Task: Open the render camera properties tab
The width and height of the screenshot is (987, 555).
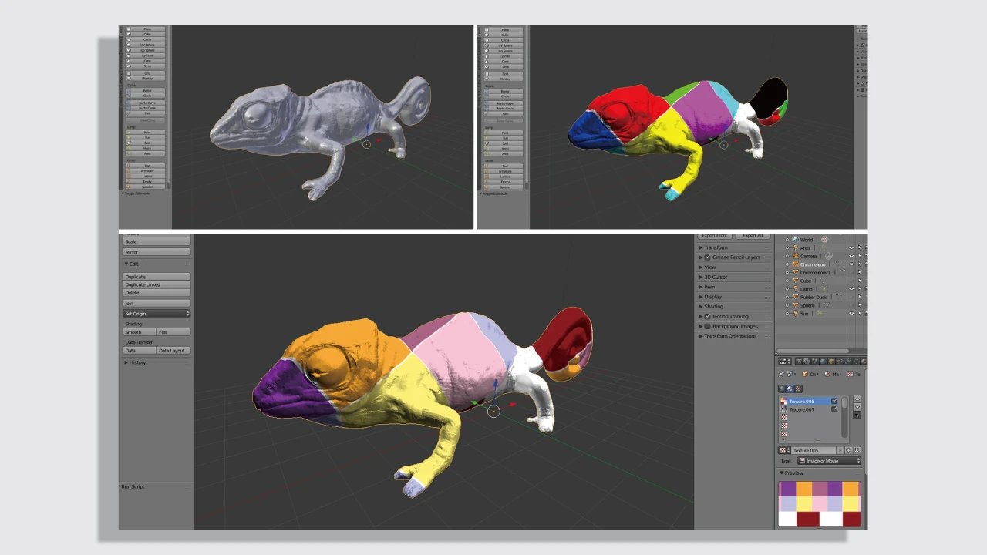Action: (x=797, y=361)
